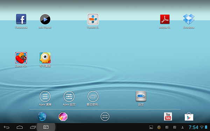Open the picture notification in status bar
210x131 pixels.
pyautogui.click(x=151, y=127)
